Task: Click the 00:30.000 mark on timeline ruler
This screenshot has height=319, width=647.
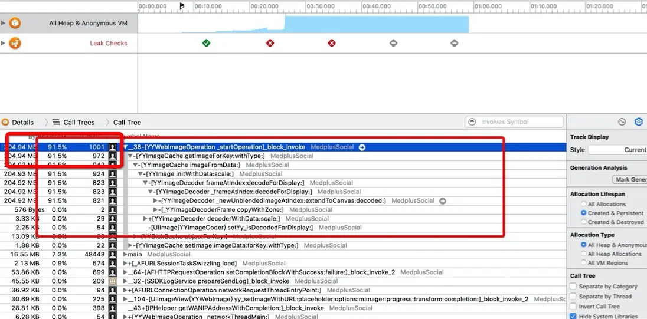Action: click(x=321, y=6)
